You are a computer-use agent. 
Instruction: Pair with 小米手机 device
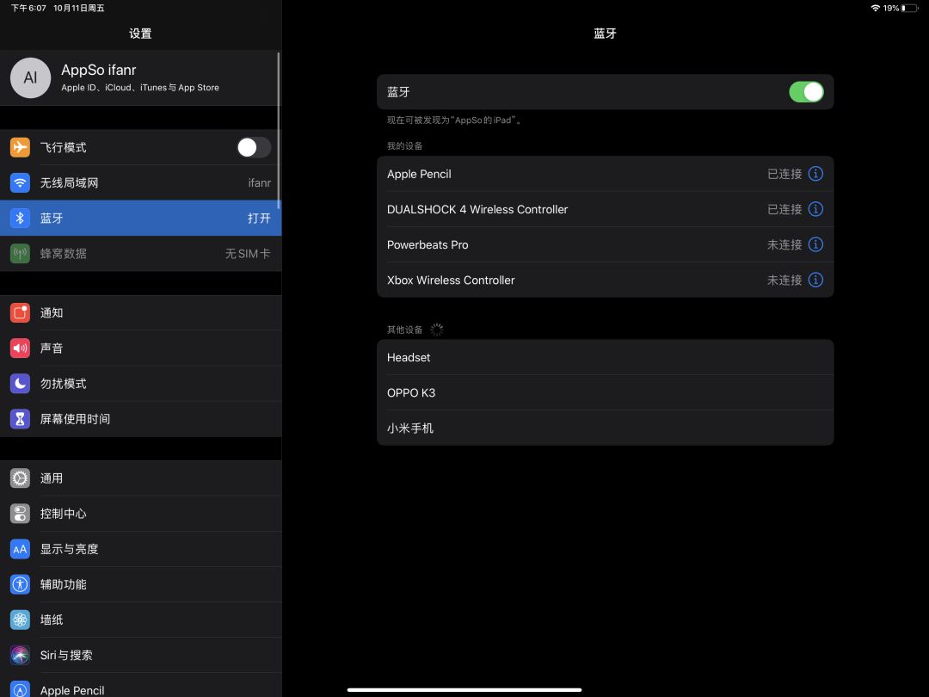click(x=605, y=428)
